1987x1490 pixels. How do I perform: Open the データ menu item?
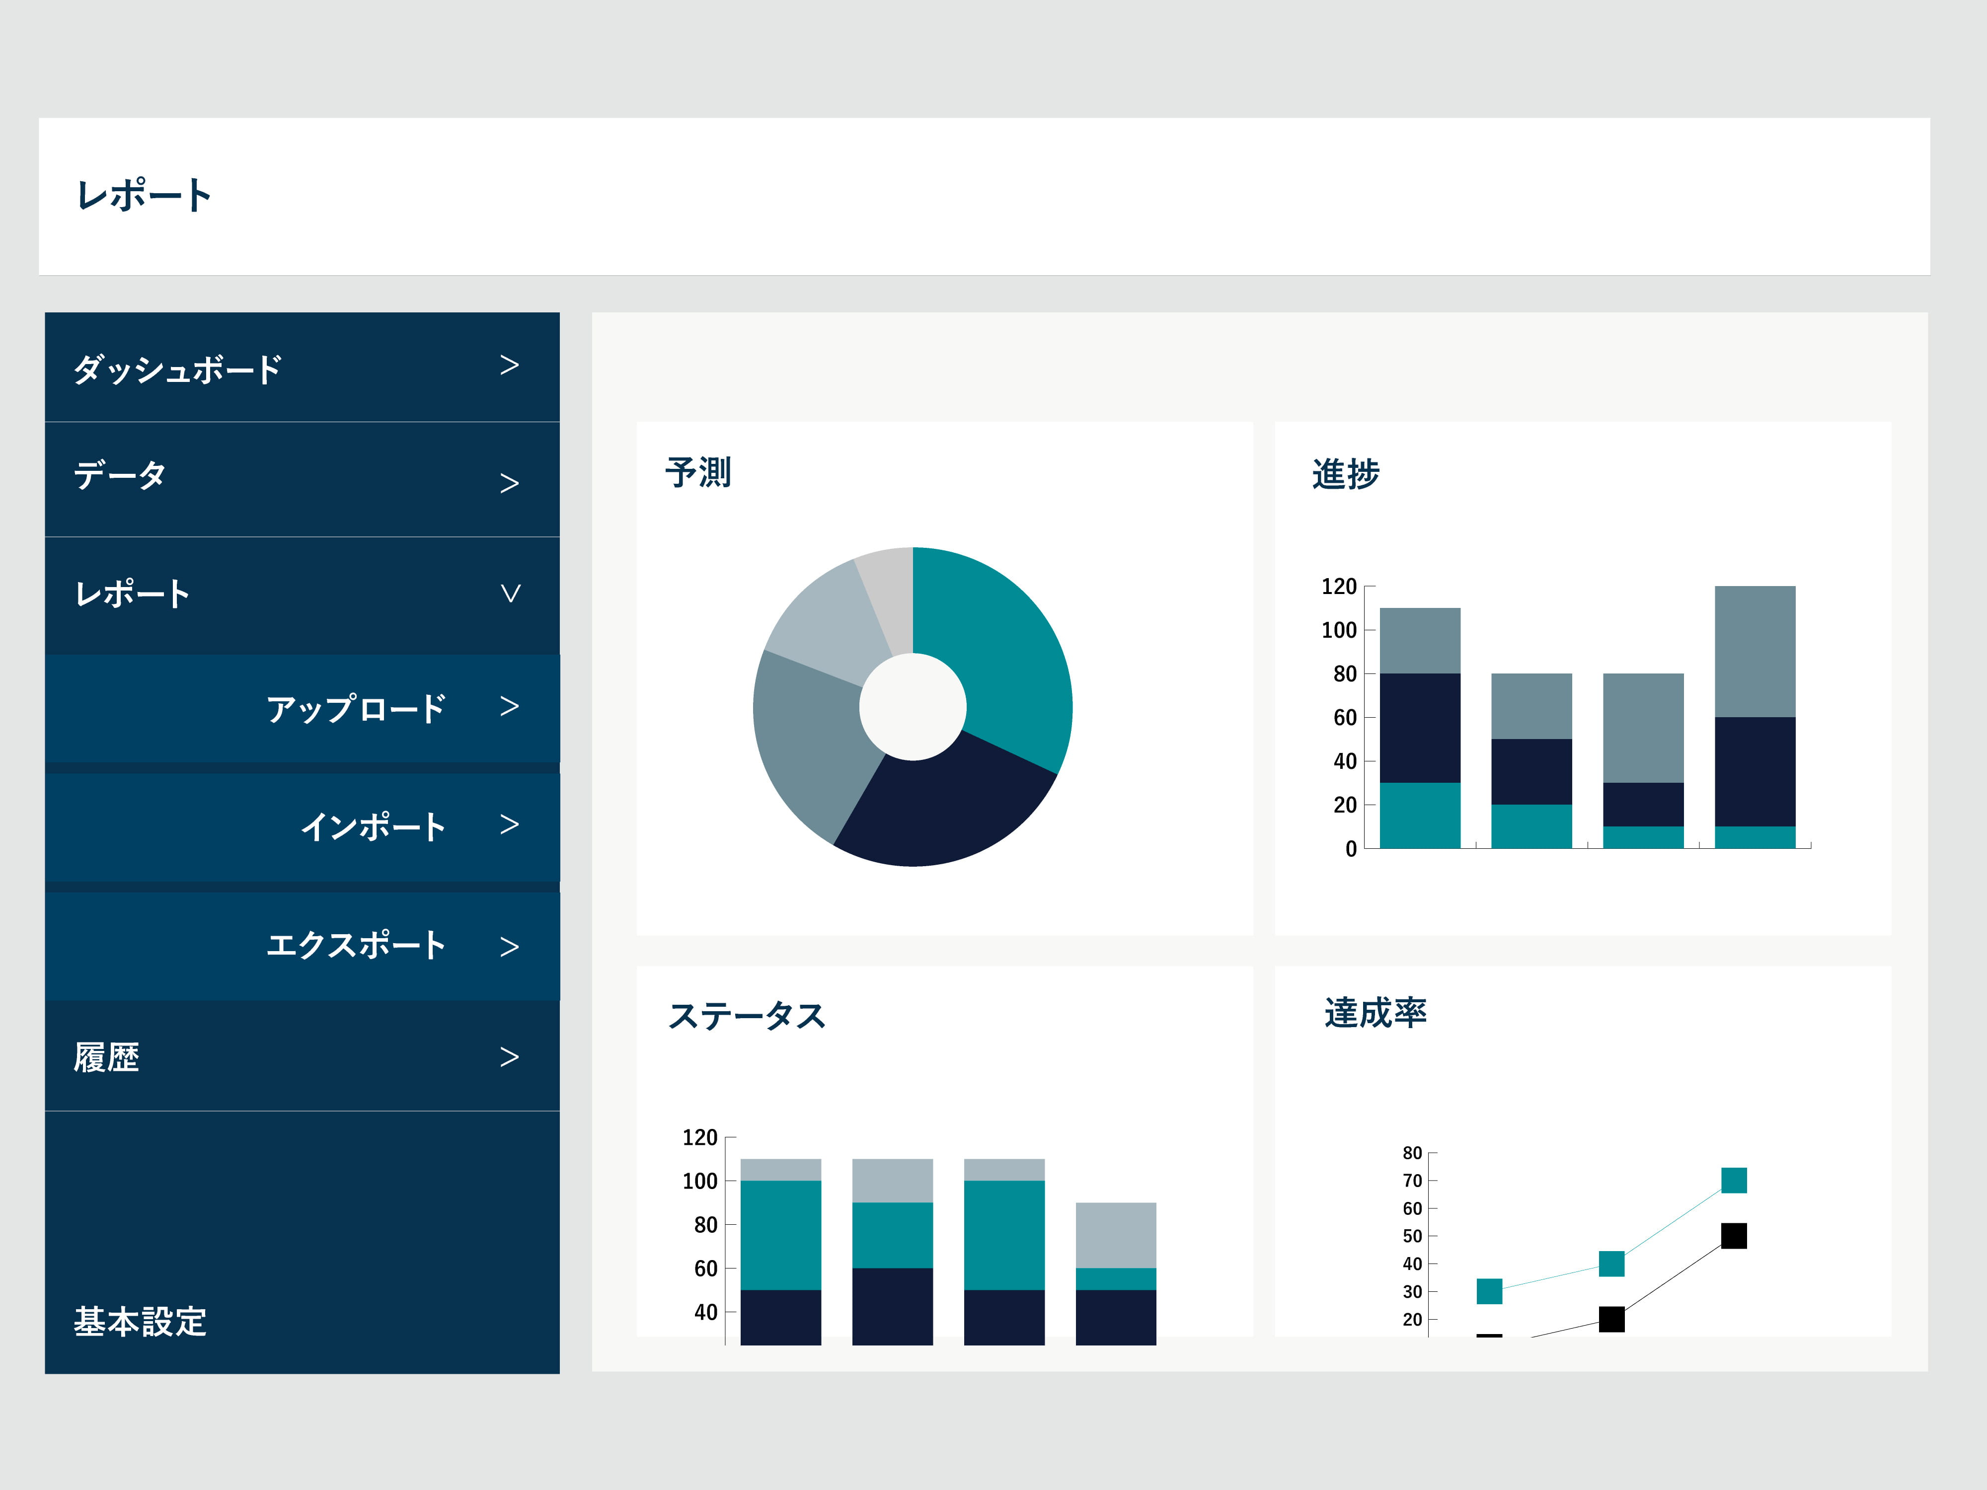[x=120, y=475]
